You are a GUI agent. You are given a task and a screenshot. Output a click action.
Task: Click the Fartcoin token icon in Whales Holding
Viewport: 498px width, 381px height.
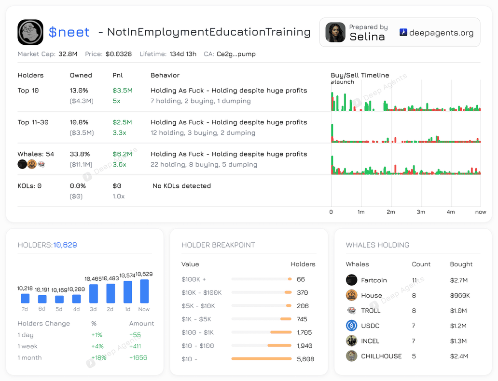[x=351, y=280]
